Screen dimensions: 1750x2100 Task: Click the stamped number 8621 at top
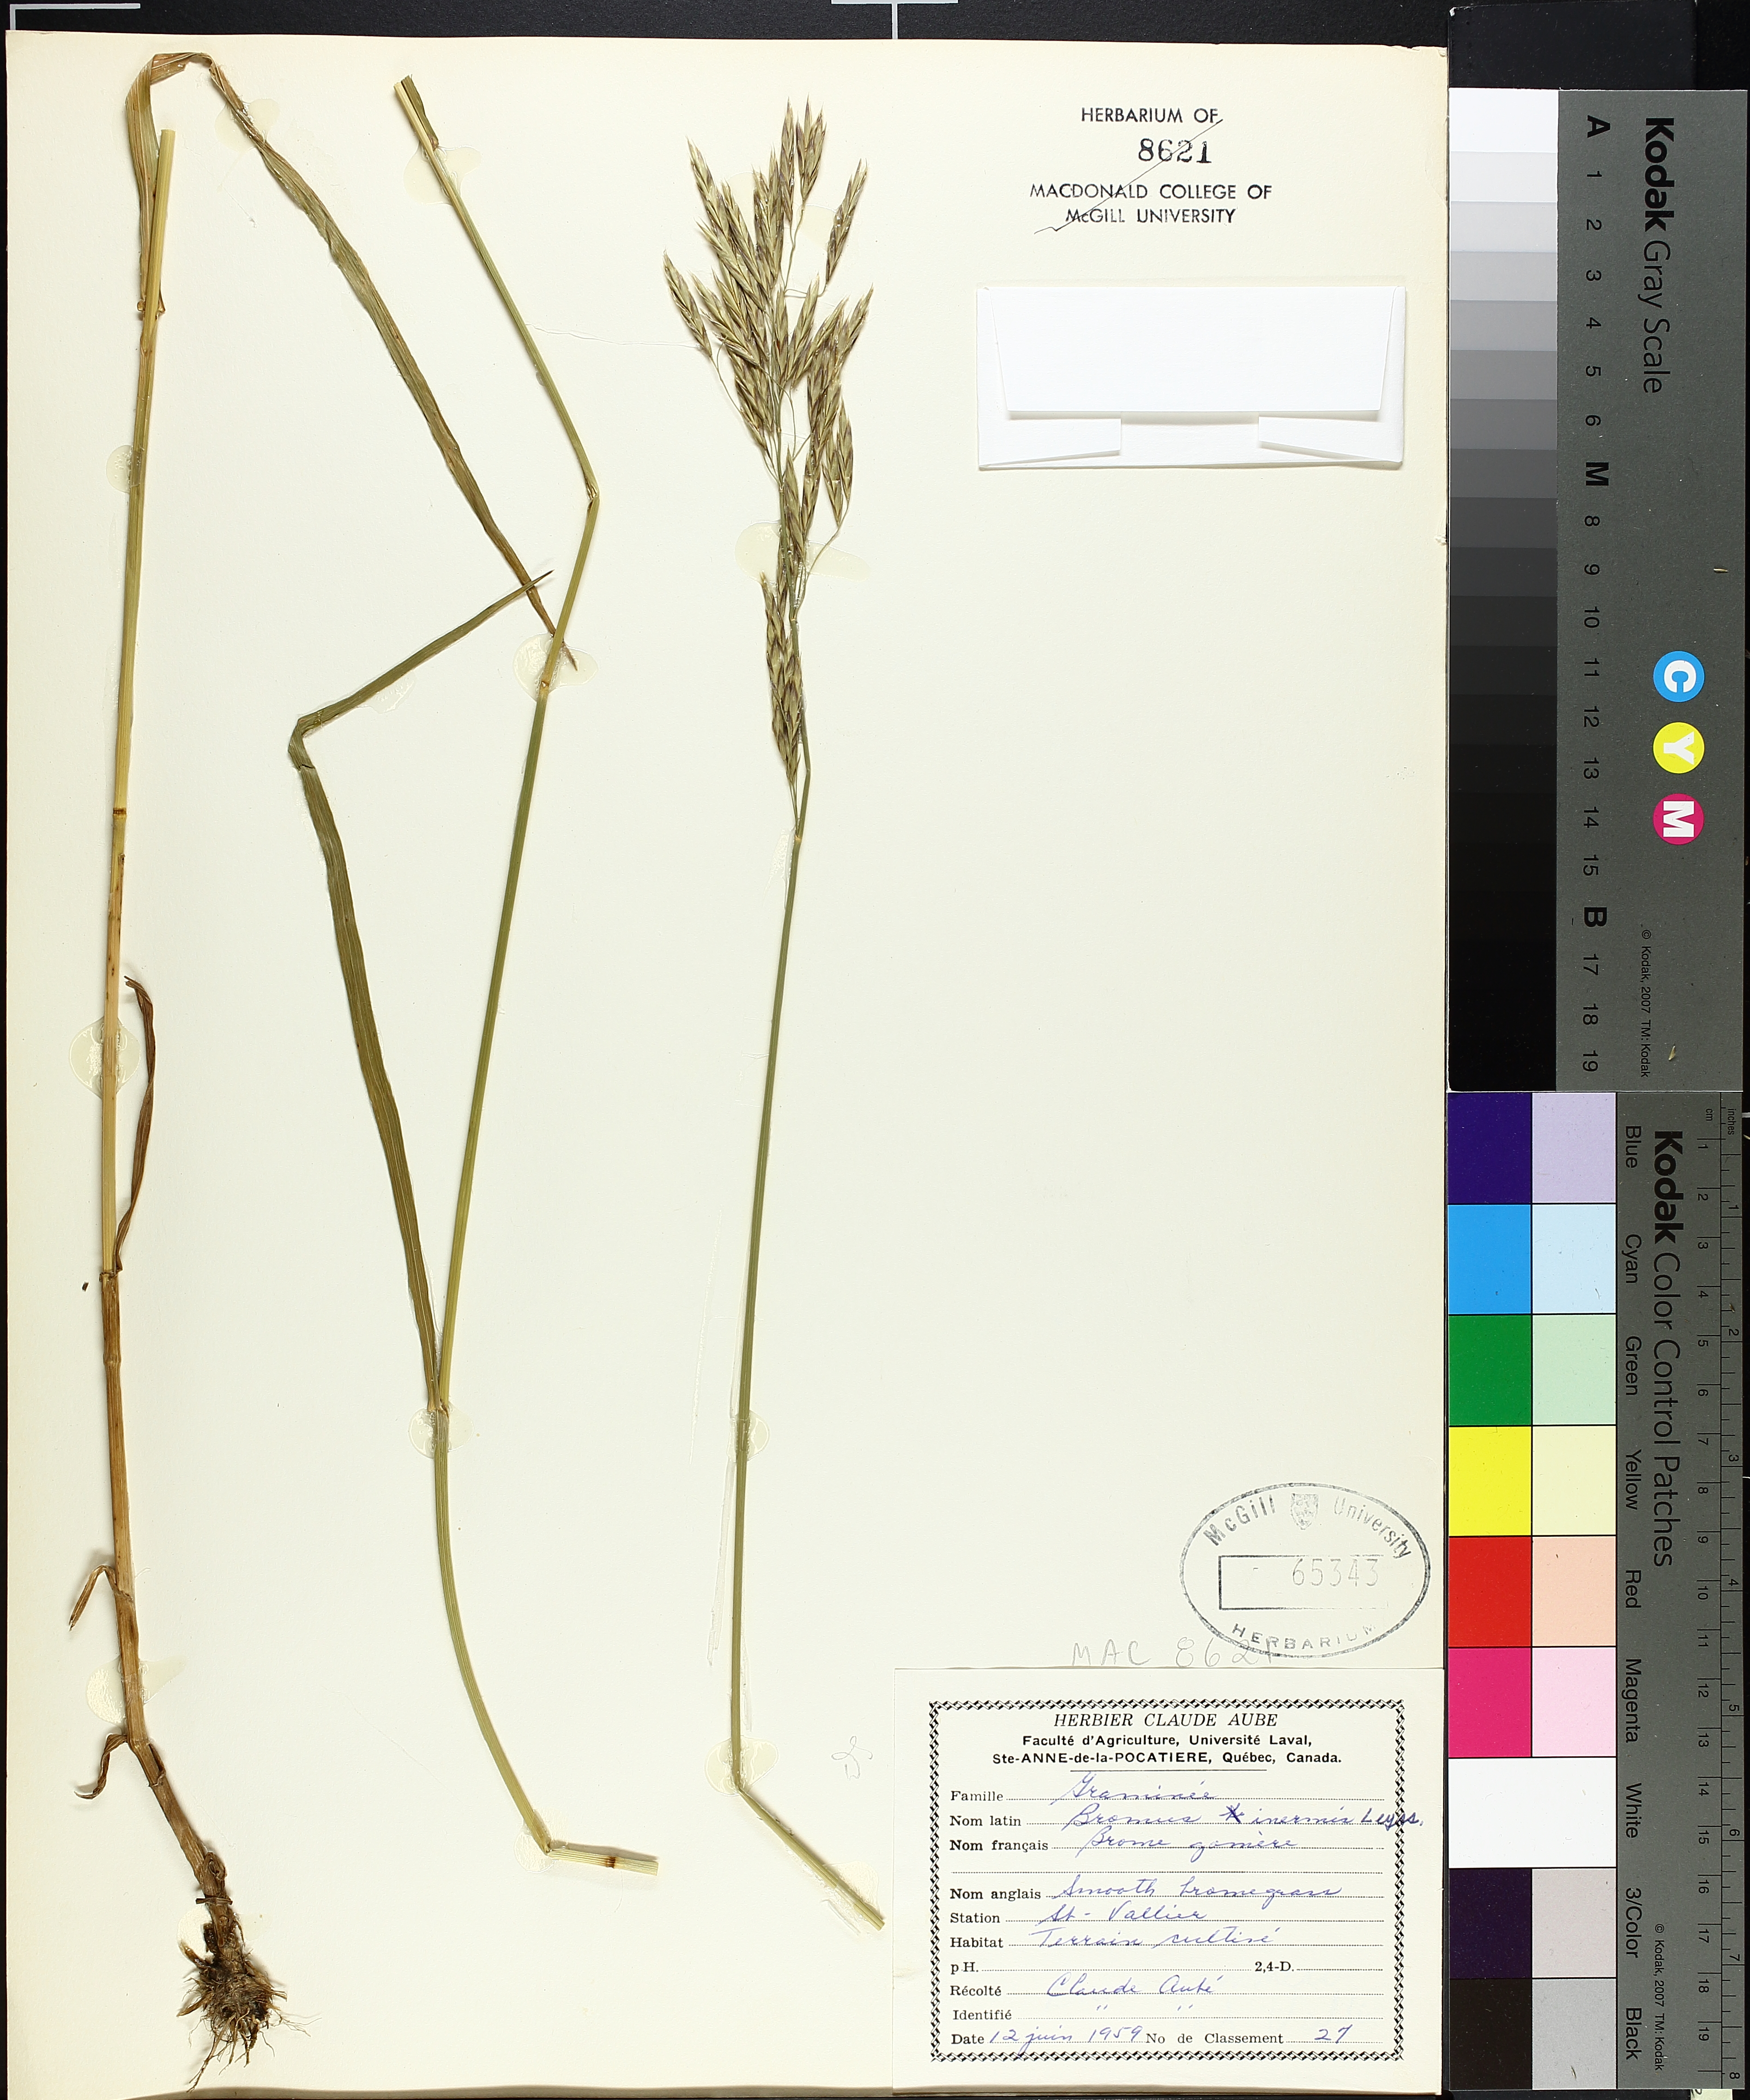click(1174, 151)
